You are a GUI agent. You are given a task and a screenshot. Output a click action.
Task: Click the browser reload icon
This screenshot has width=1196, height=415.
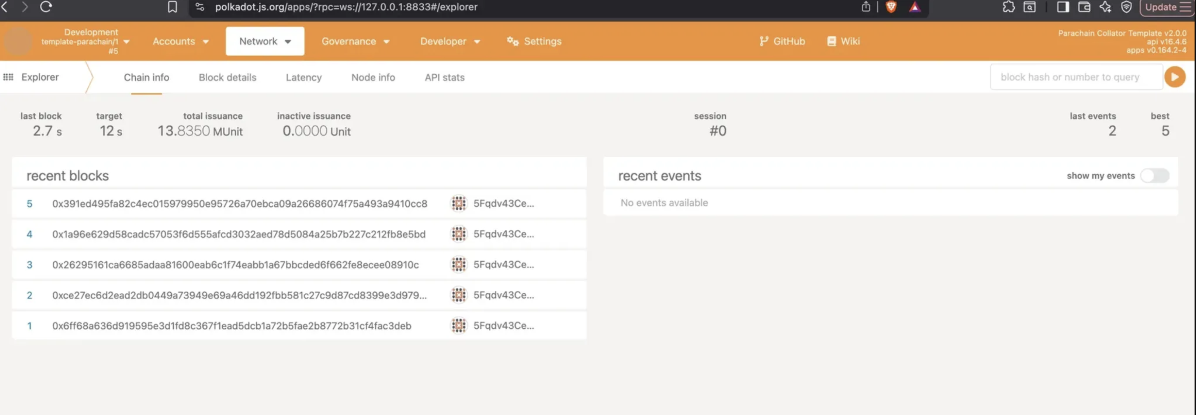pos(46,7)
